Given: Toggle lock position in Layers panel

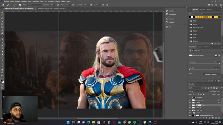Looking at the screenshot, I should pyautogui.click(x=199, y=94).
